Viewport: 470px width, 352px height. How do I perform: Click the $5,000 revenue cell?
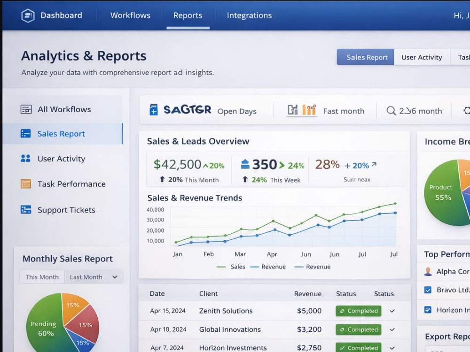coord(309,311)
